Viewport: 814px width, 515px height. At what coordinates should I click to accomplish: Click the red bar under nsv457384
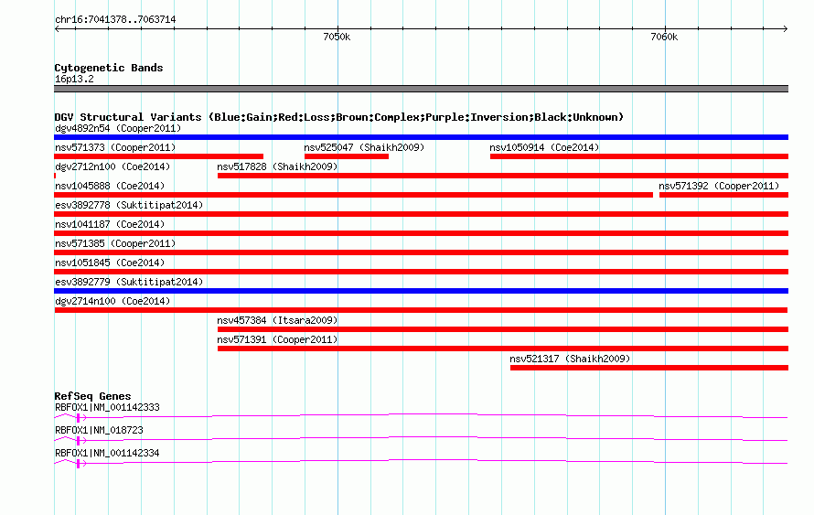(x=503, y=329)
